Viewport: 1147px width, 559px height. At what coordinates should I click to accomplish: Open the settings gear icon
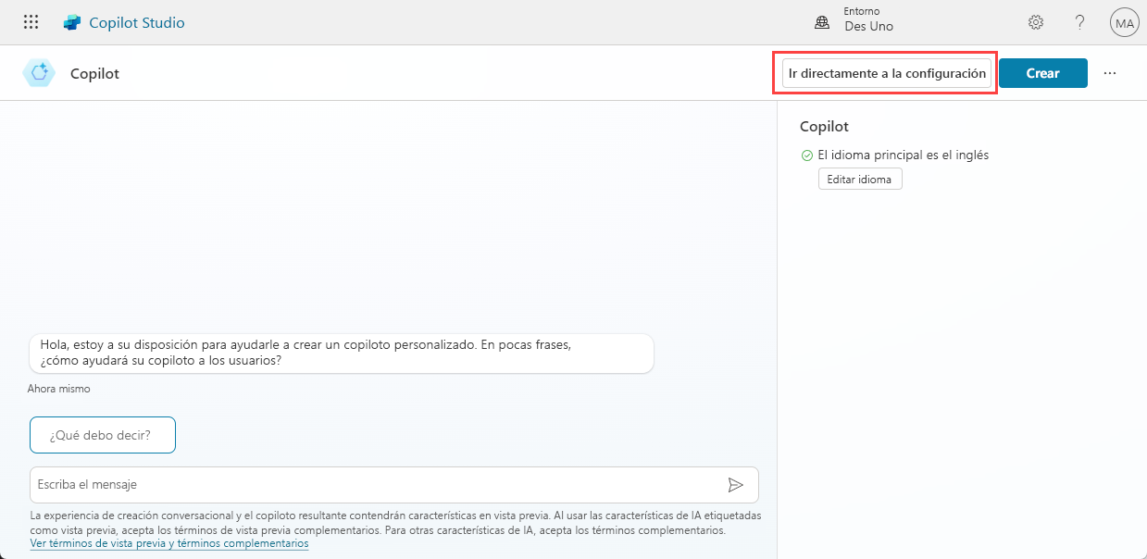pyautogui.click(x=1036, y=22)
